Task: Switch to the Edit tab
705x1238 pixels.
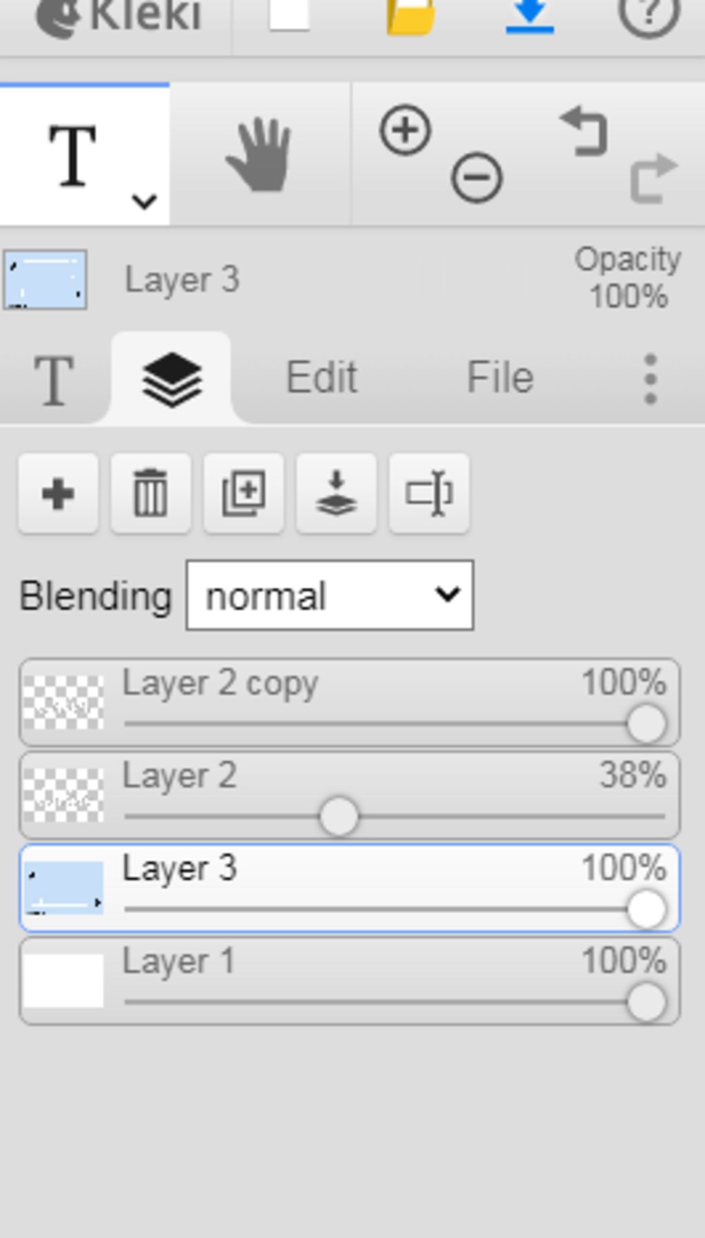Action: pyautogui.click(x=322, y=378)
